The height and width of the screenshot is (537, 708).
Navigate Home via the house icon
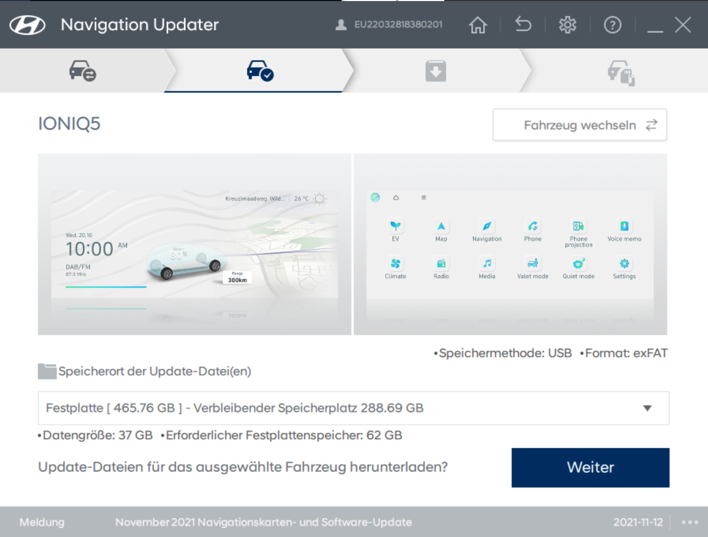click(477, 24)
